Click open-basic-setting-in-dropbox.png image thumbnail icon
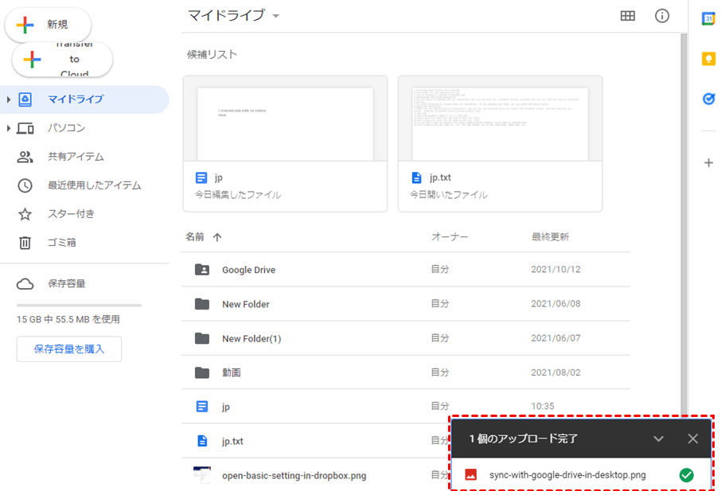The image size is (721, 491). [202, 475]
